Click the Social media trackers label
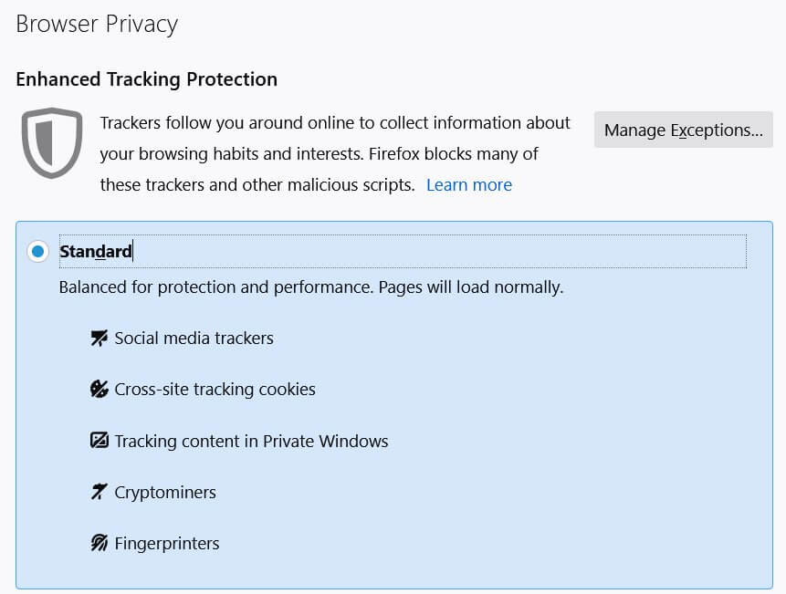 coord(194,339)
